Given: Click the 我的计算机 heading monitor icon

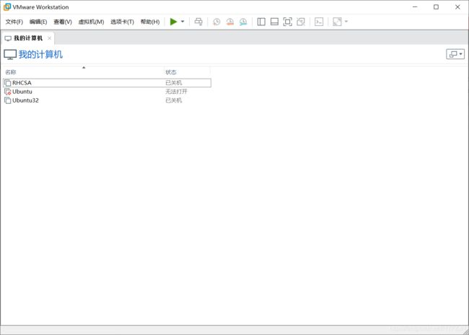Looking at the screenshot, I should pos(10,54).
